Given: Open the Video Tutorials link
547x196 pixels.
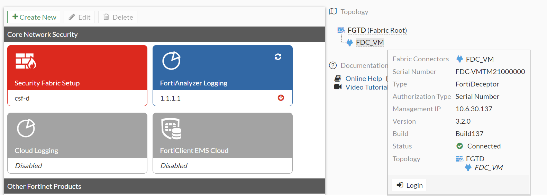Looking at the screenshot, I should tap(366, 87).
